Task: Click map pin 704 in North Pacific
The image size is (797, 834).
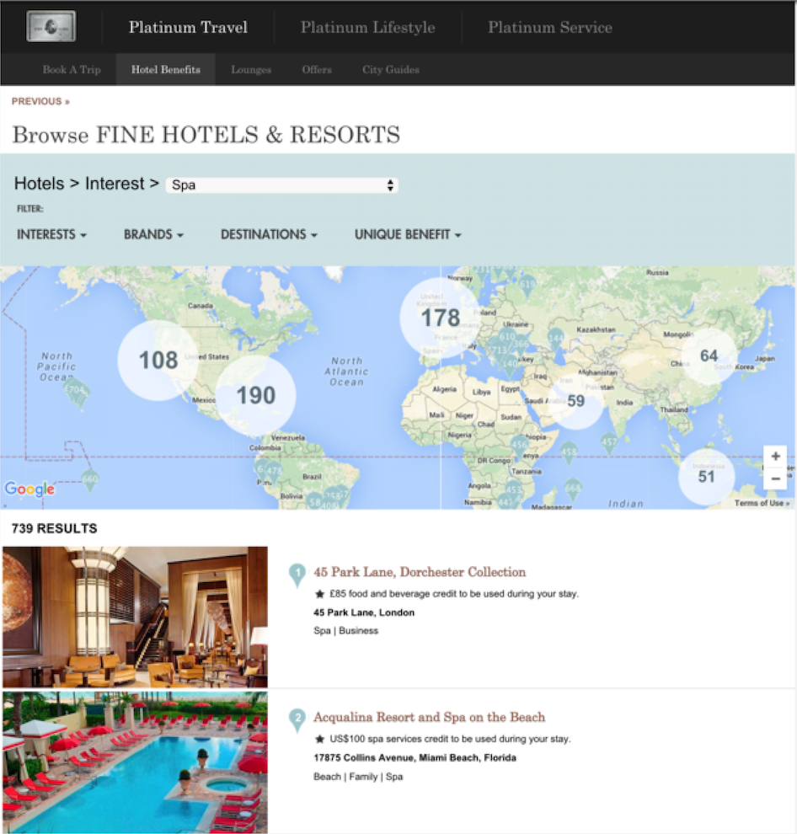Action: (76, 392)
